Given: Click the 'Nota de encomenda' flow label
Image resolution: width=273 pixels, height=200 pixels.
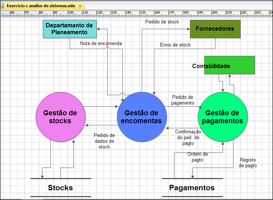Looking at the screenshot, I should pyautogui.click(x=101, y=44).
